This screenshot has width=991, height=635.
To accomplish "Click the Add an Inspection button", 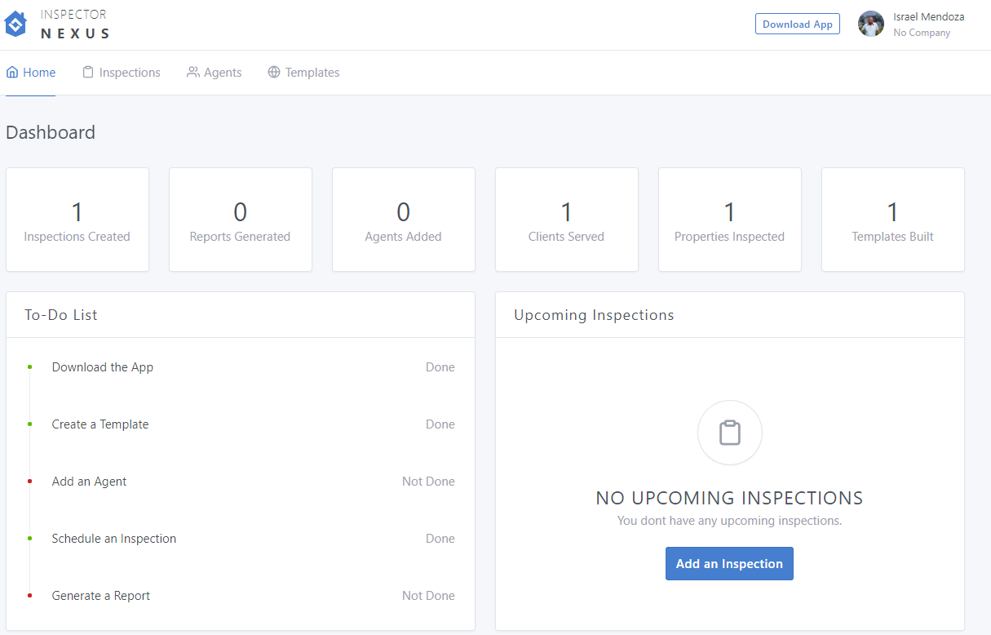I will (729, 564).
